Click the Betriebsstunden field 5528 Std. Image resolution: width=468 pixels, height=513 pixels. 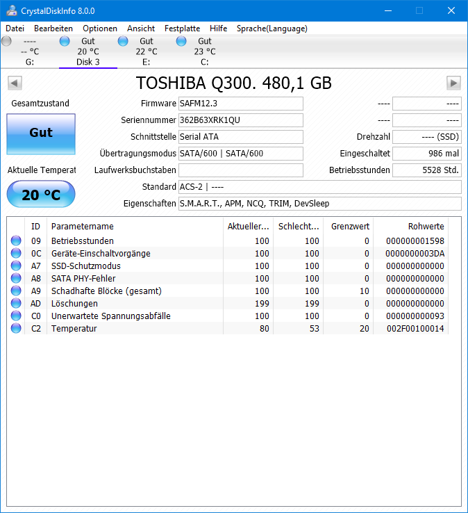click(x=427, y=170)
